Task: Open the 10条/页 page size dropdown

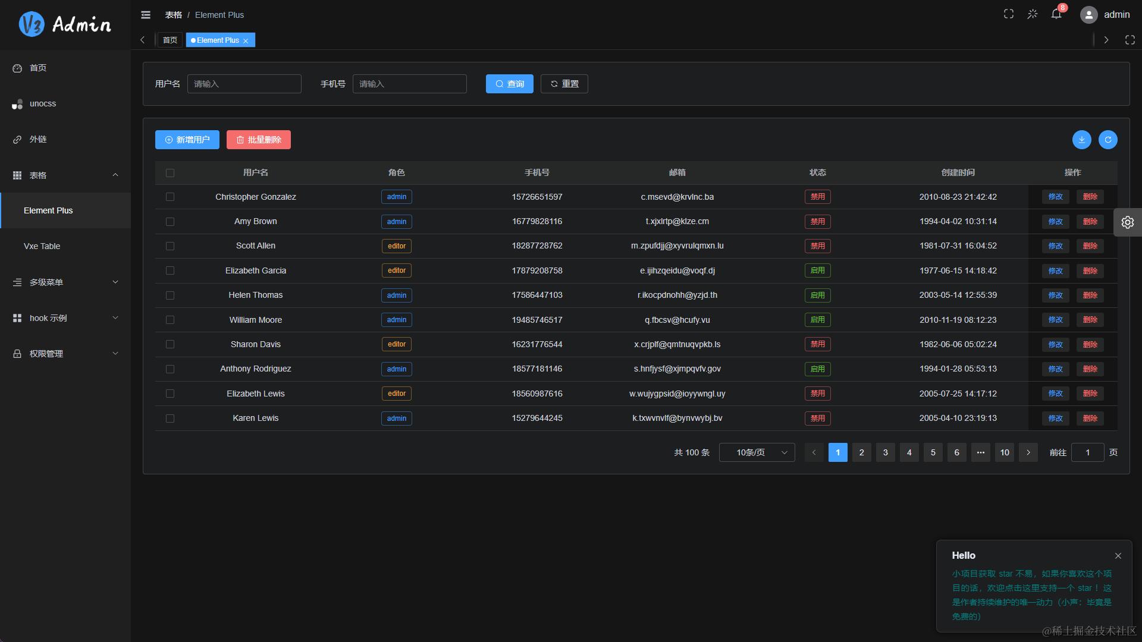Action: pos(757,452)
